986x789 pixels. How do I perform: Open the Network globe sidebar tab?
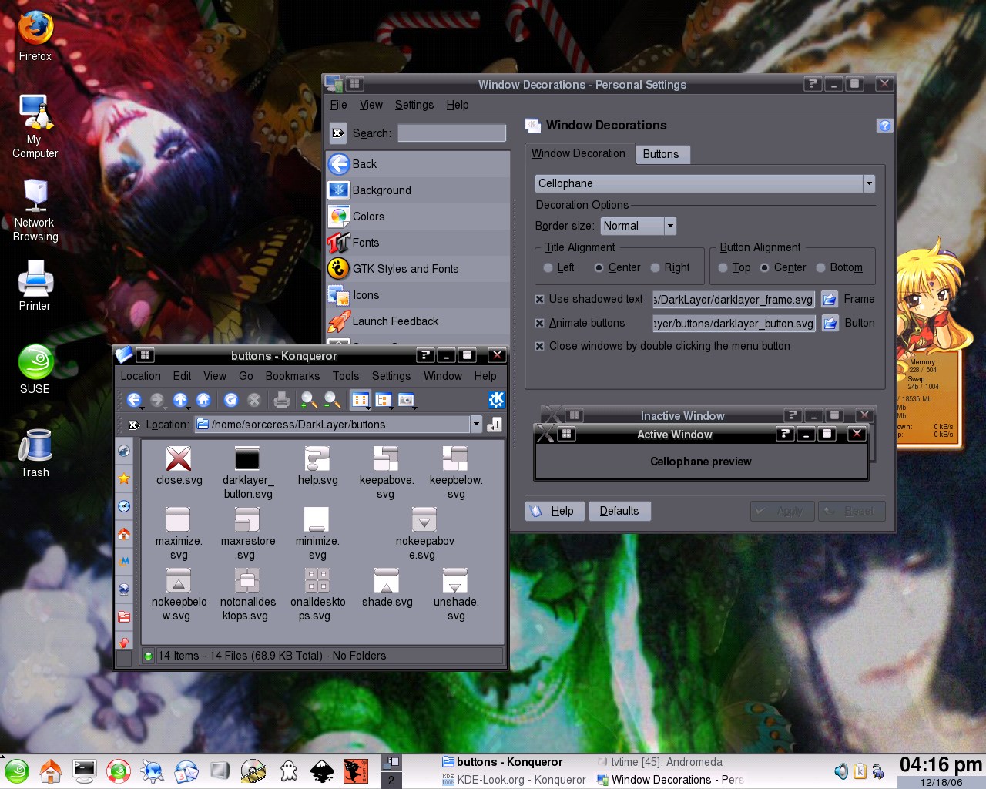coord(124,589)
